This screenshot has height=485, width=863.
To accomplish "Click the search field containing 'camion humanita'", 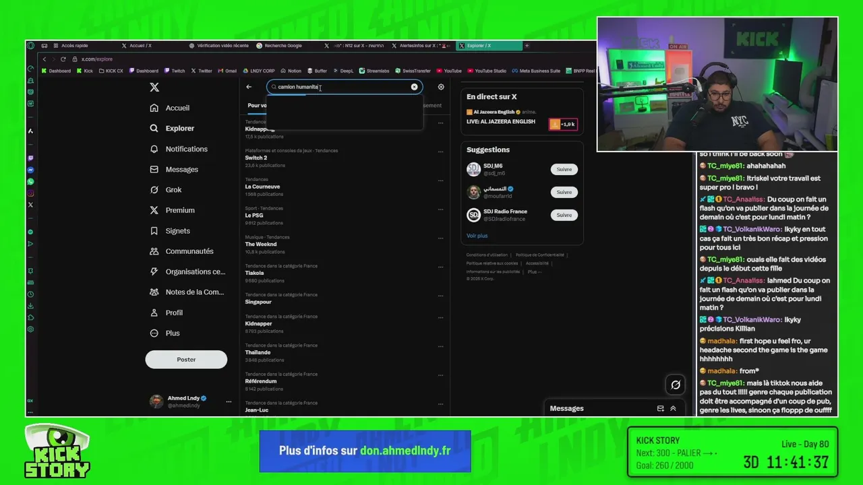I will coord(344,87).
